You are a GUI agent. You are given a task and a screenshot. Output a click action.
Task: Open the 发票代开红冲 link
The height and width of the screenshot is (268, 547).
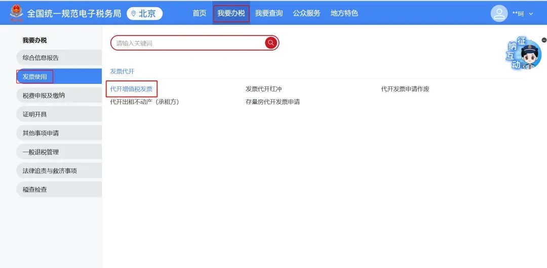[263, 89]
